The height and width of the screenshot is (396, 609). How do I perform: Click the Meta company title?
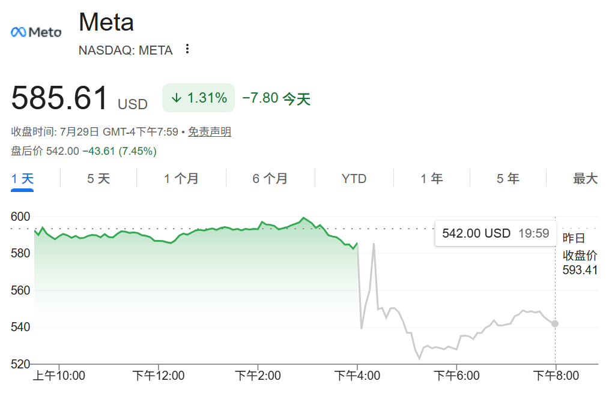[106, 22]
